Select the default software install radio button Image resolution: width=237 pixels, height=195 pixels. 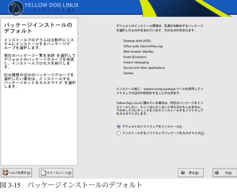click(119, 126)
